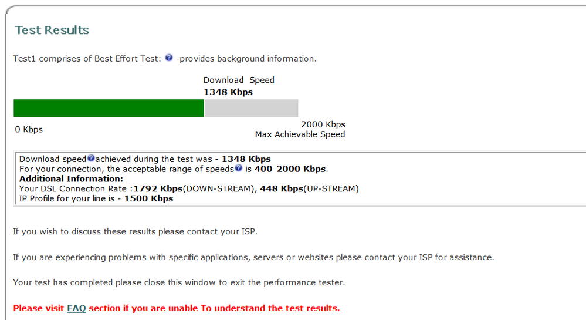Open help icon after 'Download speed' text
The height and width of the screenshot is (320, 586).
91,158
